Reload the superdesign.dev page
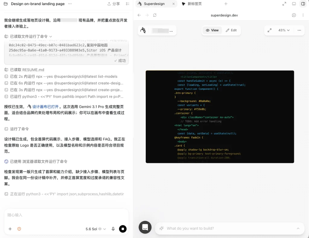This screenshot has height=238, width=309. (x=155, y=15)
